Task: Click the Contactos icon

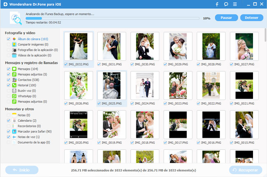Action: point(14,80)
